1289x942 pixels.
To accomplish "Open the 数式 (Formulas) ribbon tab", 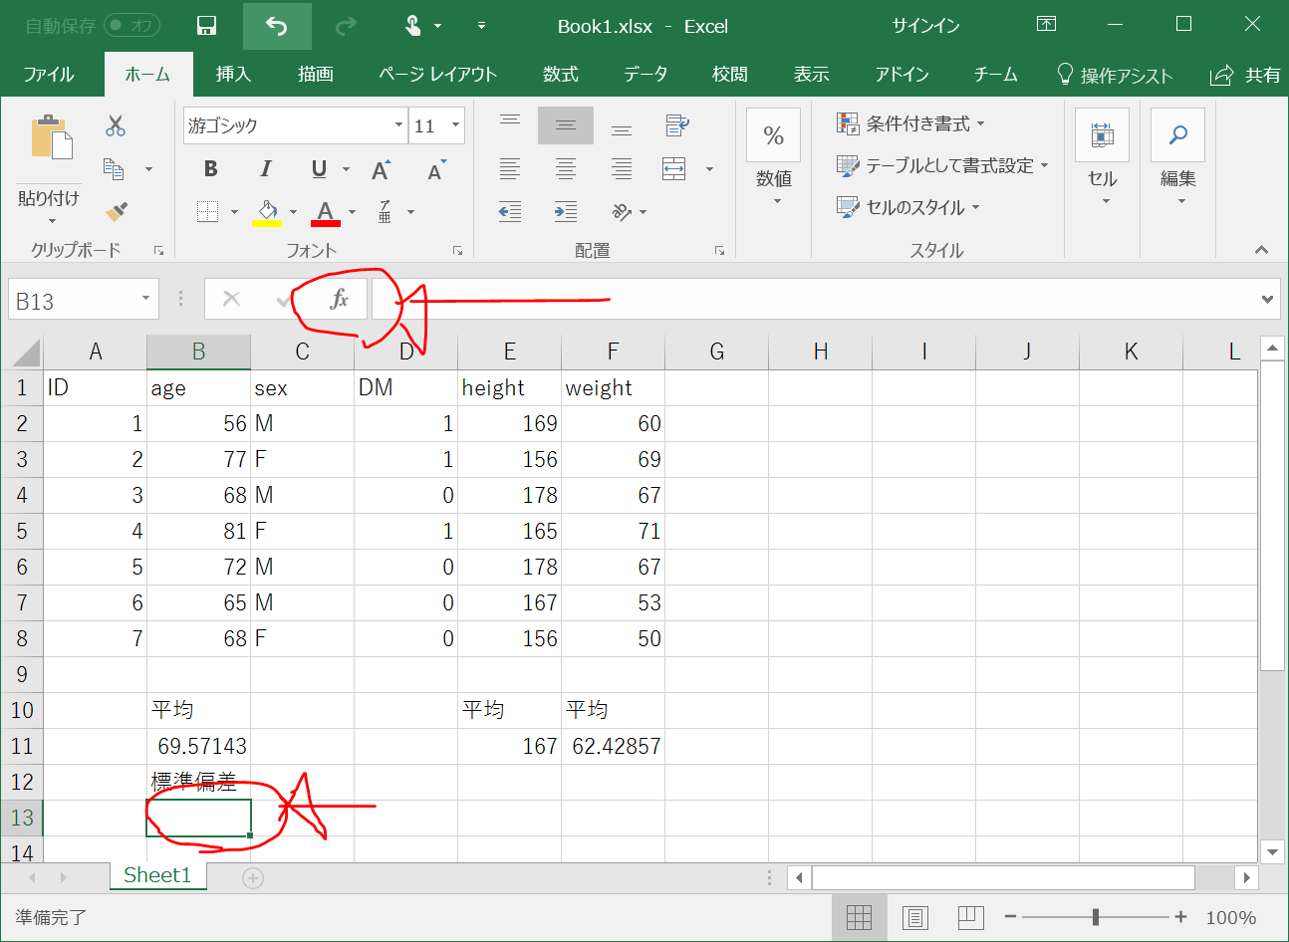I will click(x=560, y=75).
